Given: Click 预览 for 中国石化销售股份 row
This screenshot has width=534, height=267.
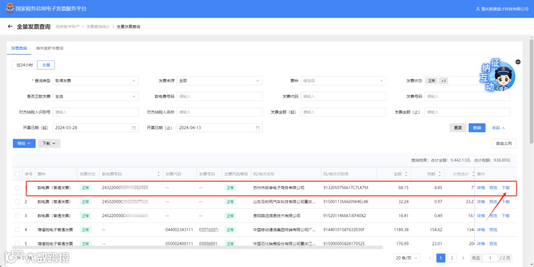Looking at the screenshot, I should (x=493, y=243).
